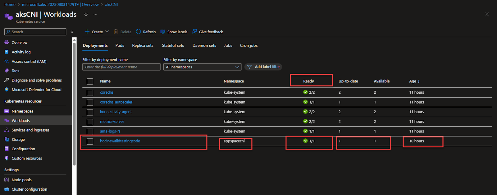Click the Filter by deployment name field
This screenshot has height=195, width=497.
(121, 67)
